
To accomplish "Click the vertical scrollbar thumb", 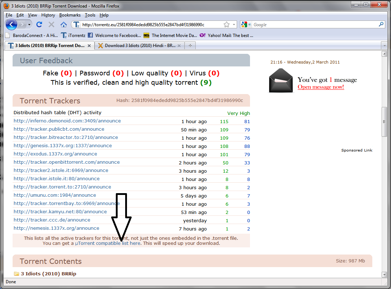I will [384, 122].
